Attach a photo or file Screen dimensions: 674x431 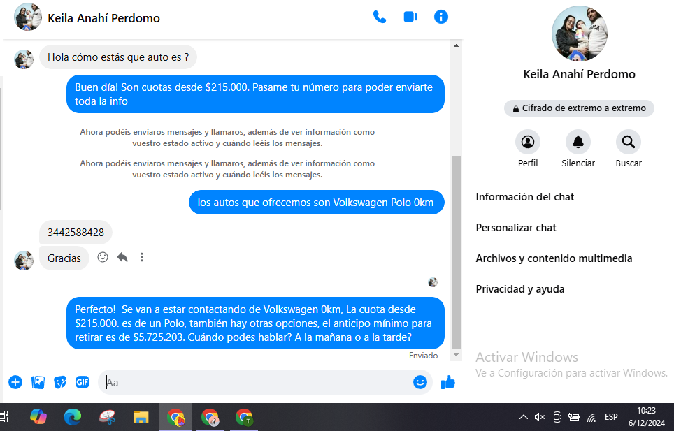coord(38,382)
